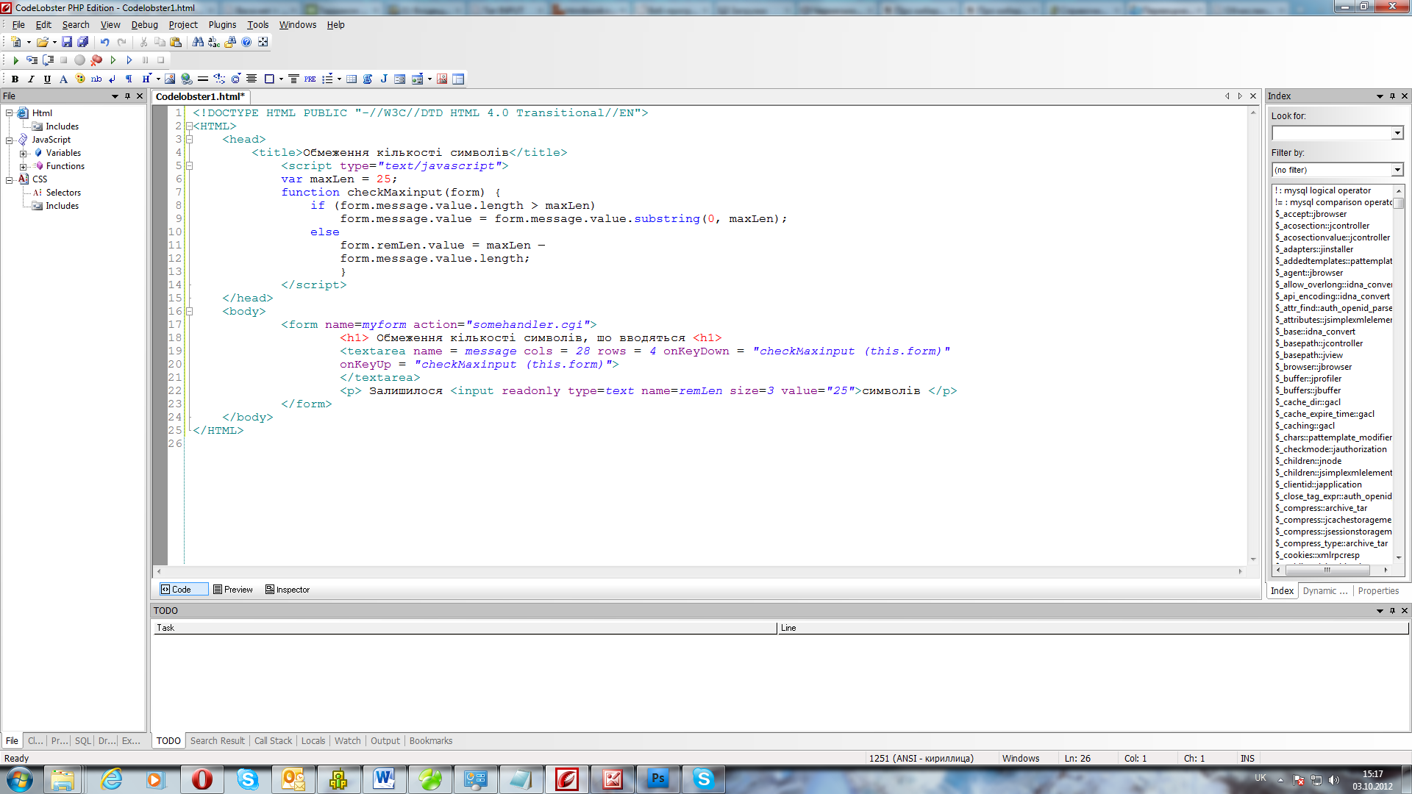
Task: Collapse the head tag code fold
Action: [189, 139]
